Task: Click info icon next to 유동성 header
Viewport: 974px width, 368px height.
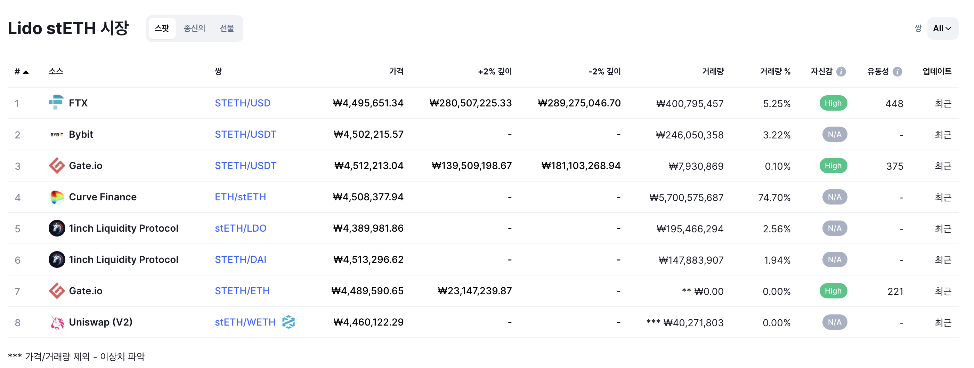Action: click(x=897, y=72)
